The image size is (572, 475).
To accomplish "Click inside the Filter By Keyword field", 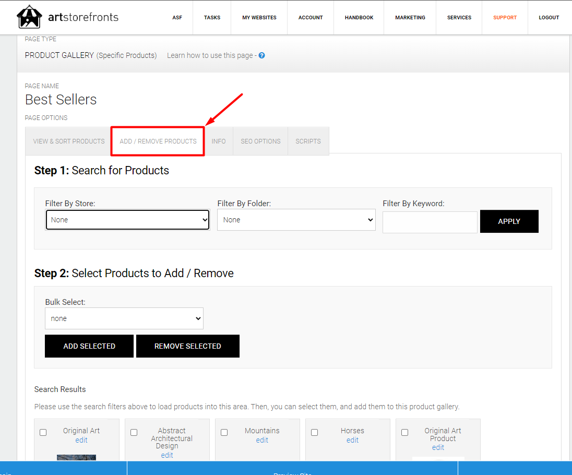I will (430, 222).
